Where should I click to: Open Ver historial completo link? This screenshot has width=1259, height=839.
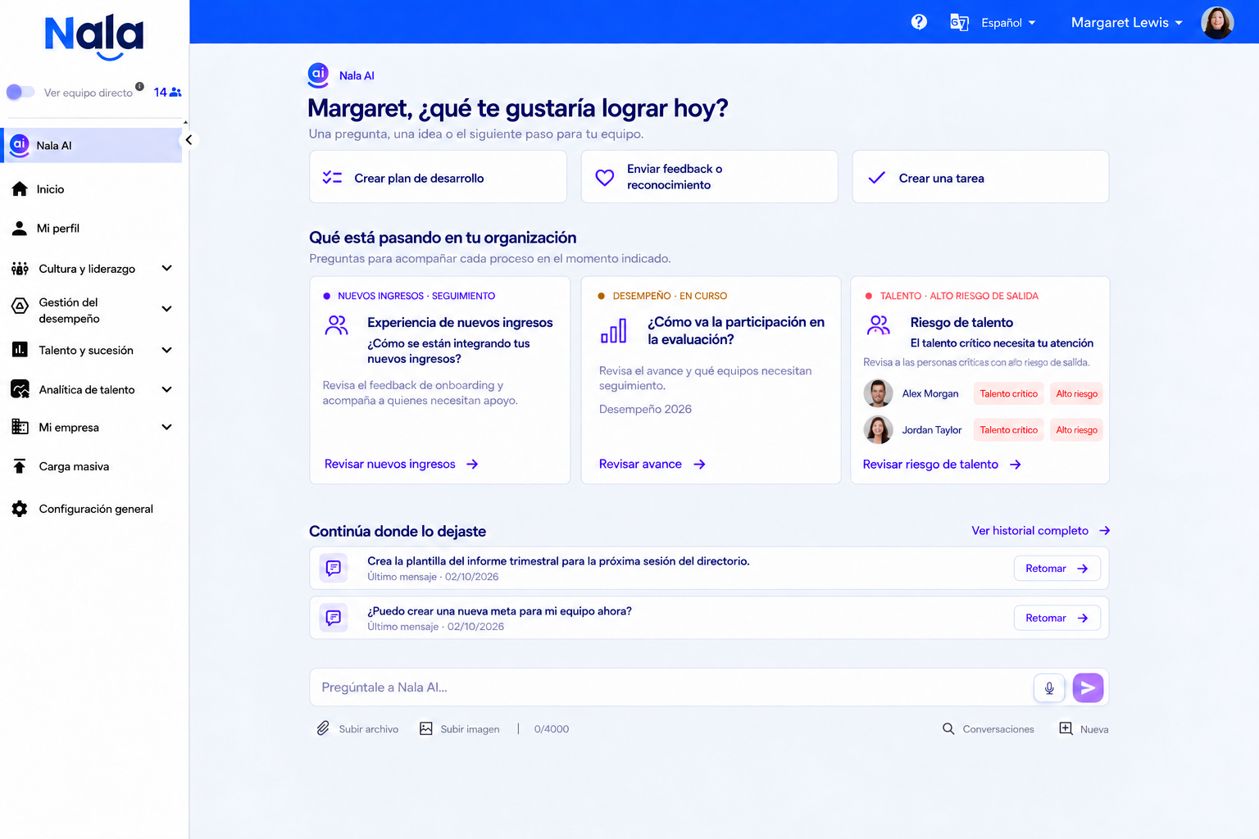tap(1041, 531)
